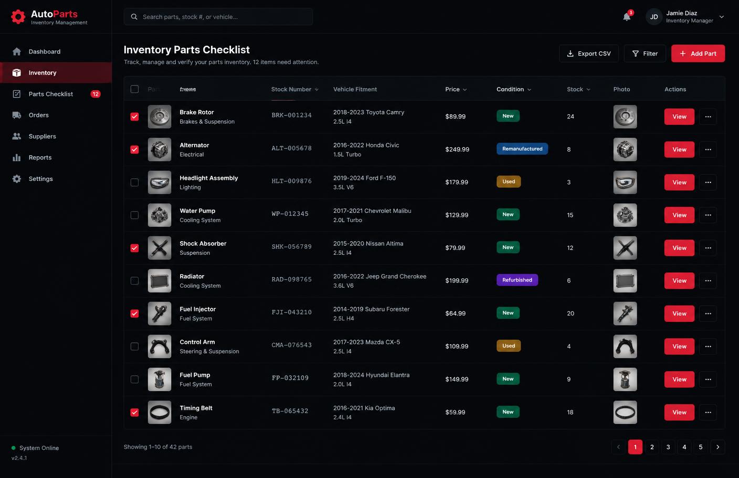Uncheck the Shock Absorber row
This screenshot has height=478, width=739.
pos(134,248)
